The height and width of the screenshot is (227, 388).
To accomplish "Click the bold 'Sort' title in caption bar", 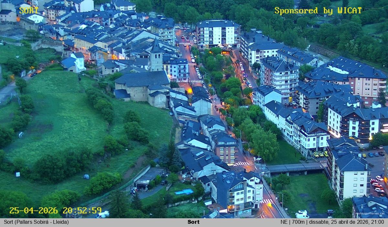I will [x=193, y=222].
